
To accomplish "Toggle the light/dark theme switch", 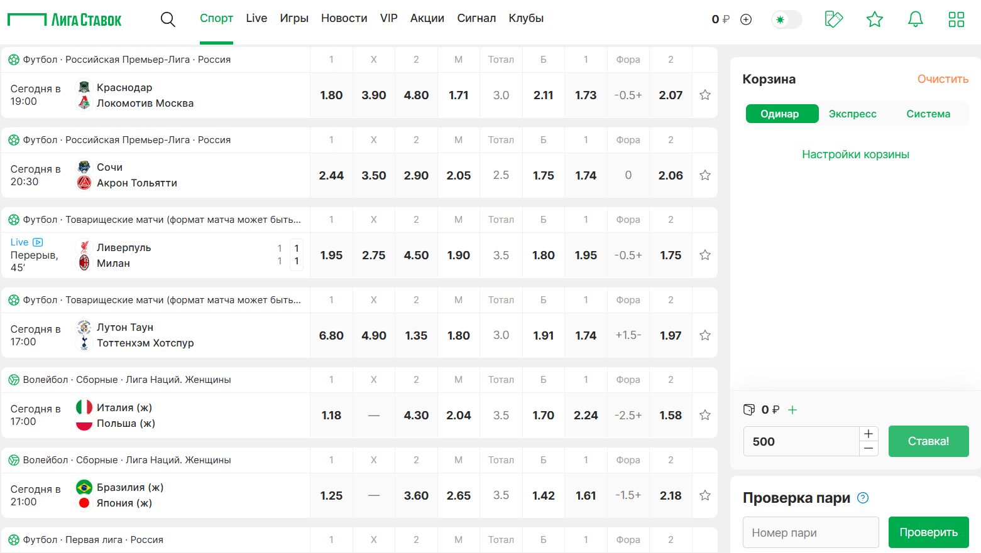I will tap(787, 19).
